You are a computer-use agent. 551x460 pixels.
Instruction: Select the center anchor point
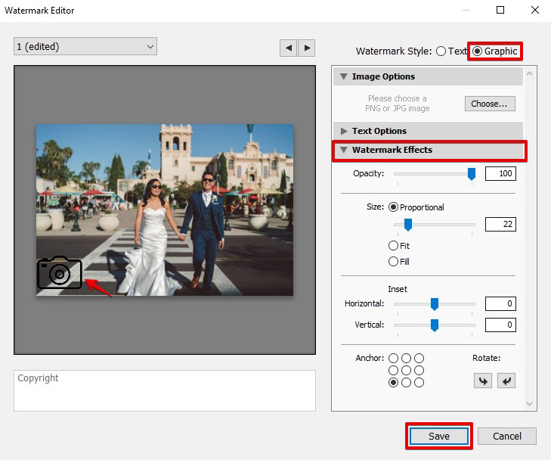[x=406, y=371]
